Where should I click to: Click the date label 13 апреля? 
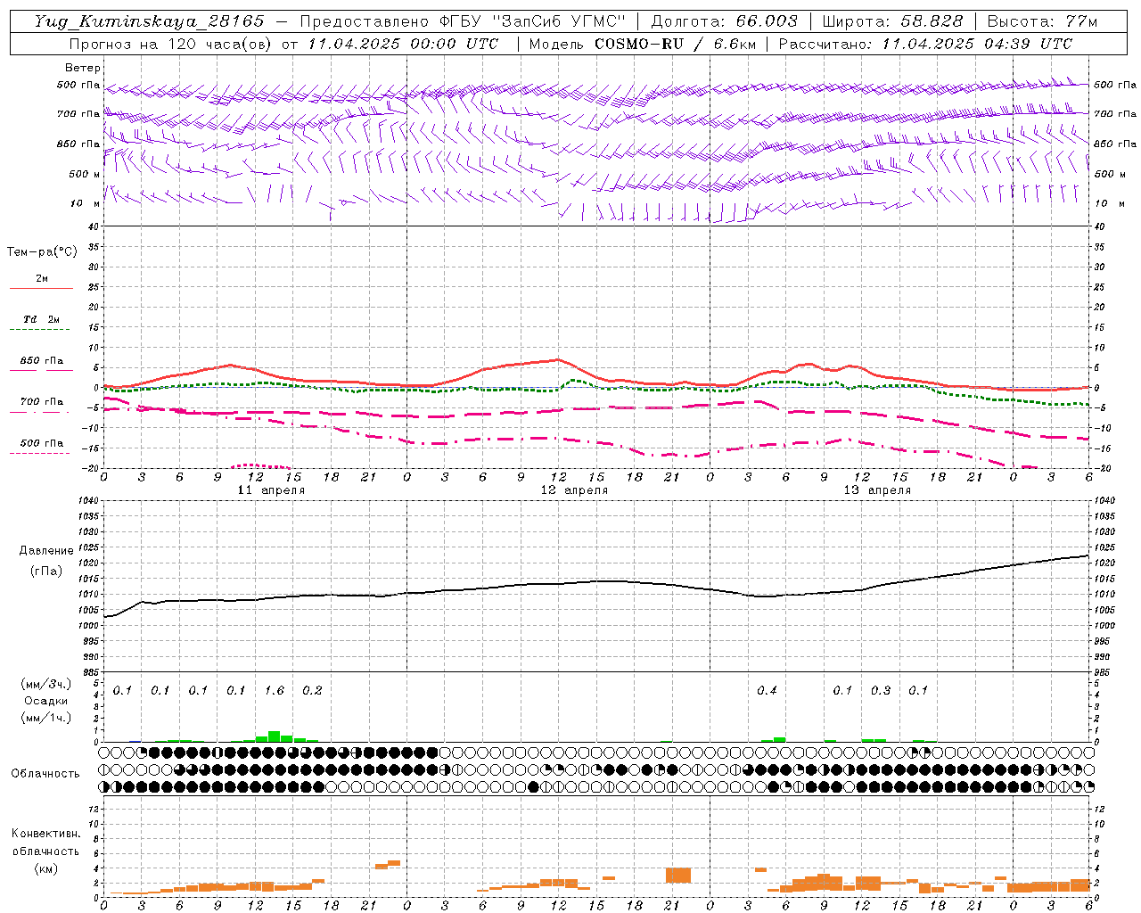pos(877,490)
